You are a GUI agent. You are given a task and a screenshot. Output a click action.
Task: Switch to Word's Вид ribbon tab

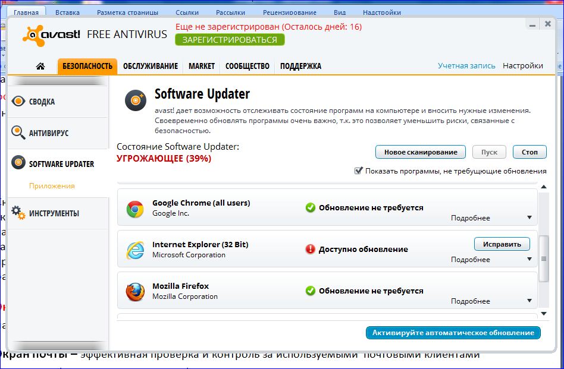point(340,12)
